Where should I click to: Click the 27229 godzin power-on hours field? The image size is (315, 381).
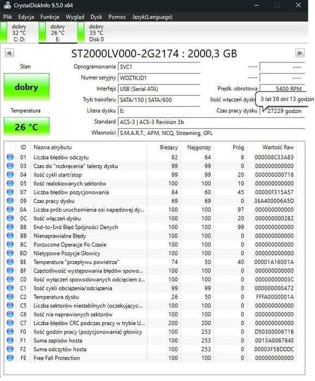[282, 111]
